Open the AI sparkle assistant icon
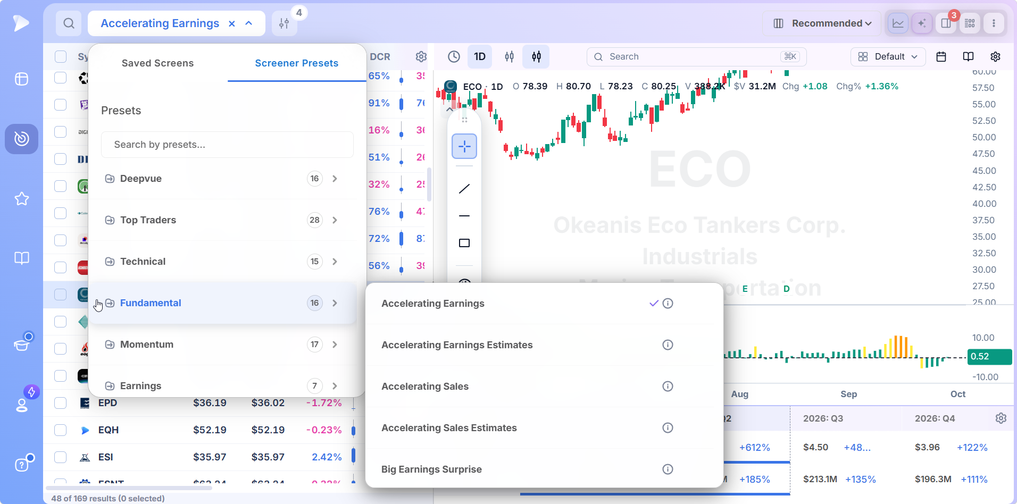Image resolution: width=1017 pixels, height=504 pixels. coord(922,23)
